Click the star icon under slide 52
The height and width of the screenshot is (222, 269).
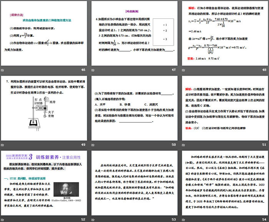coord(3,219)
